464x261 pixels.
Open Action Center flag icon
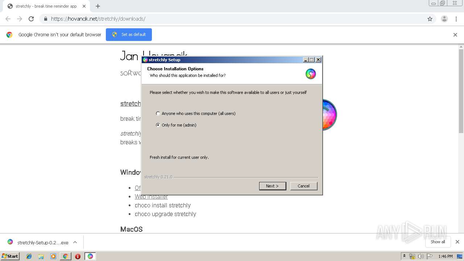430,256
